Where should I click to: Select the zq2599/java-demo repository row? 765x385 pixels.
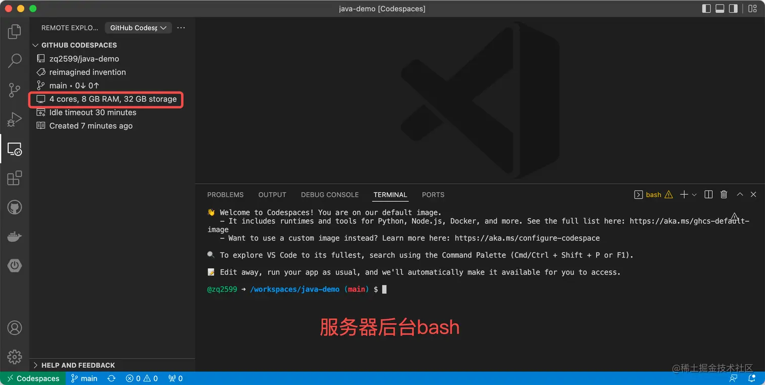[112, 59]
